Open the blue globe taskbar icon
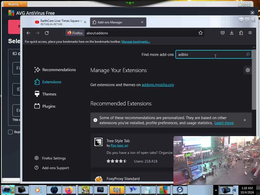The width and height of the screenshot is (260, 195). [54, 190]
